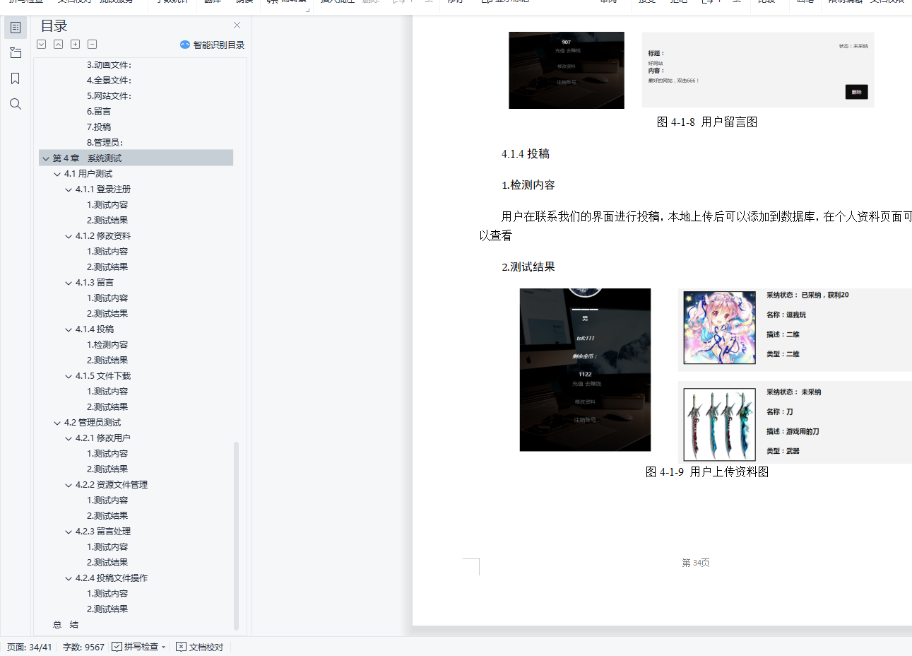
Task: Jump to heading 5.网站文件: in the outline
Action: click(109, 96)
